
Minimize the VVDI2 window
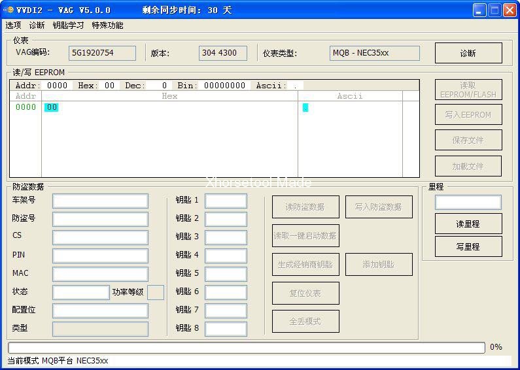point(479,10)
